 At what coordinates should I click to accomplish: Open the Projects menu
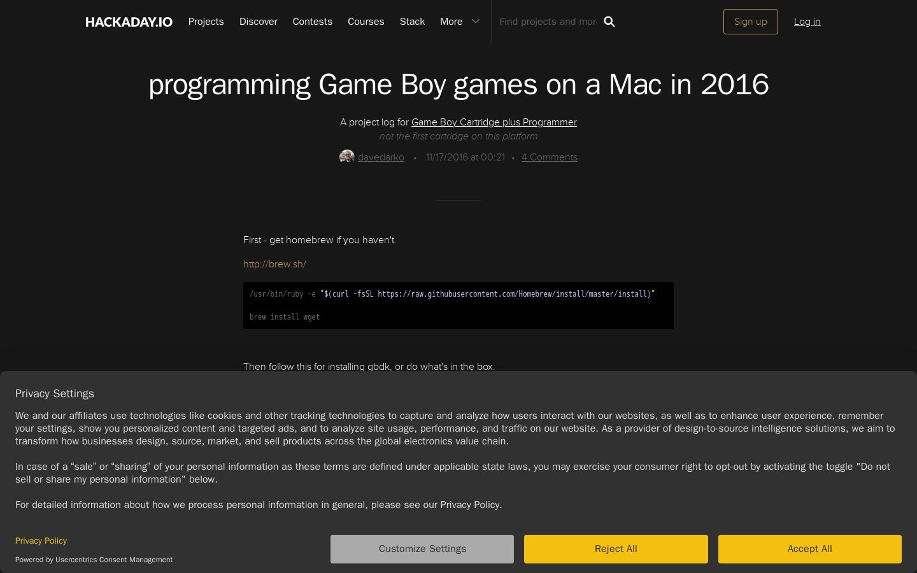(206, 22)
